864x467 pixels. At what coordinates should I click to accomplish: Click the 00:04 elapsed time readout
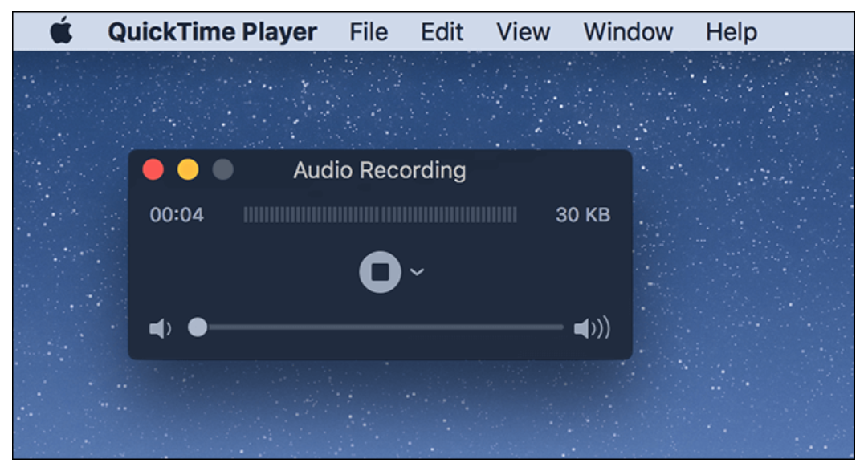(x=177, y=215)
